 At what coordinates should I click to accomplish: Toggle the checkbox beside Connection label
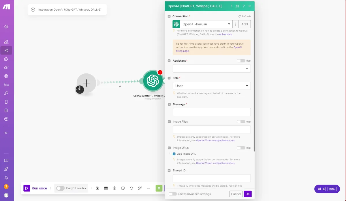coord(169,16)
